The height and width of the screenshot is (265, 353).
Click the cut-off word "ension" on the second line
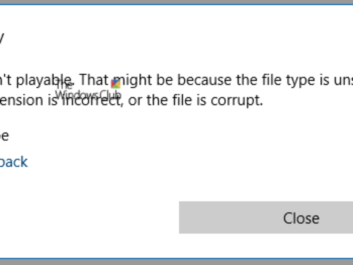(21, 101)
